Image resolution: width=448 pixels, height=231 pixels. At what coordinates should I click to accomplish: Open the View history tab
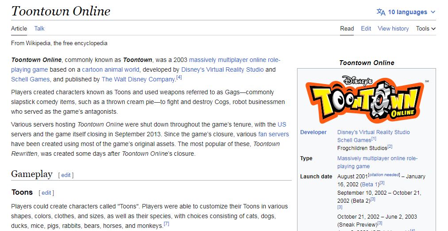[393, 28]
